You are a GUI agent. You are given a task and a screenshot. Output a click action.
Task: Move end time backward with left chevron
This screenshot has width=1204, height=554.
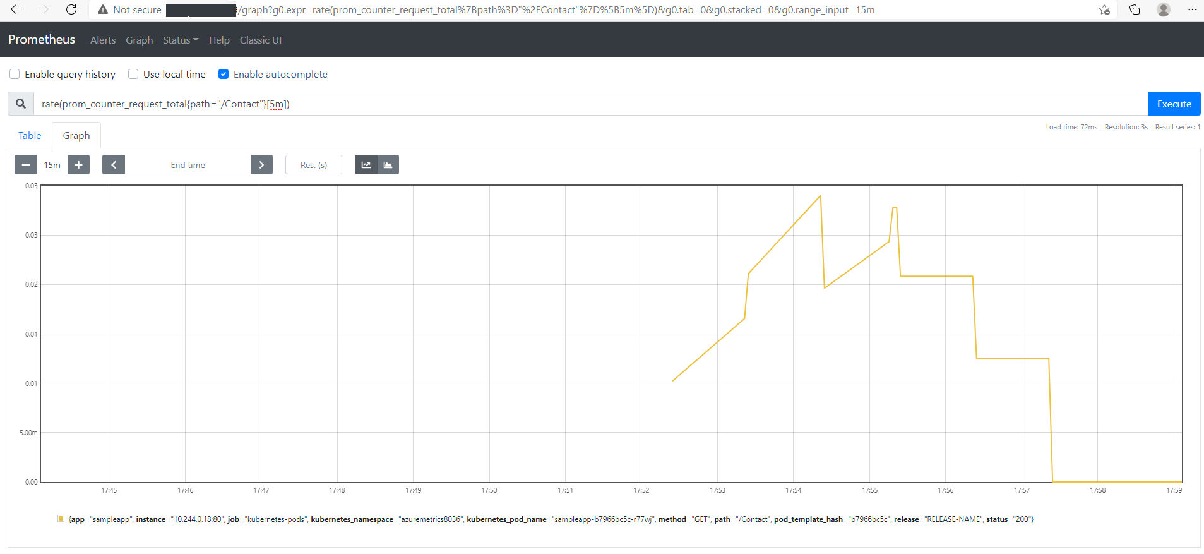(114, 165)
